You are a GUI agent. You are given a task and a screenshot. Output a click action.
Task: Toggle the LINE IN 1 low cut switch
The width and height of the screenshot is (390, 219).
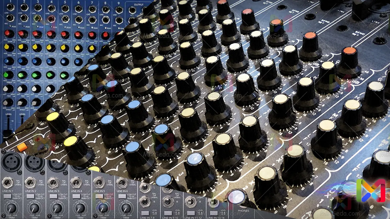(7, 196)
